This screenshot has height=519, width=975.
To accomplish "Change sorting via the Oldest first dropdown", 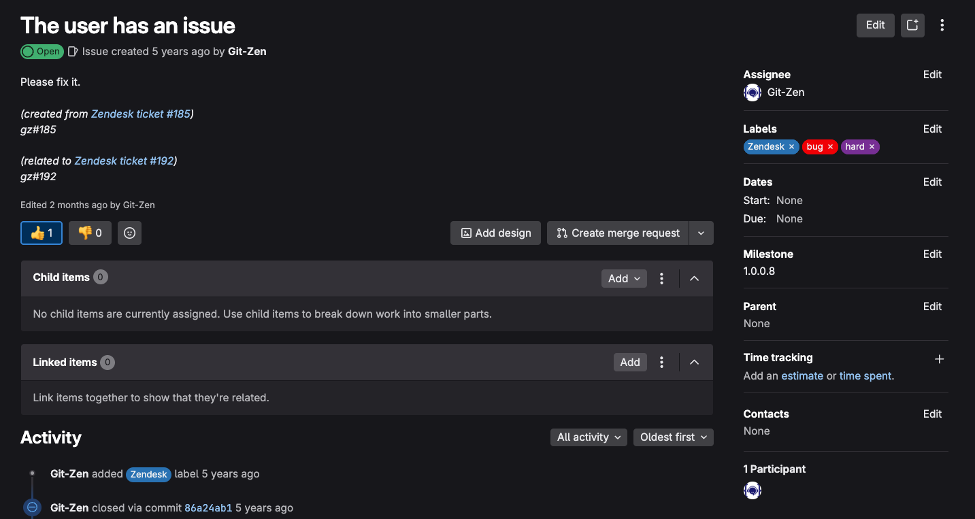I will [673, 437].
